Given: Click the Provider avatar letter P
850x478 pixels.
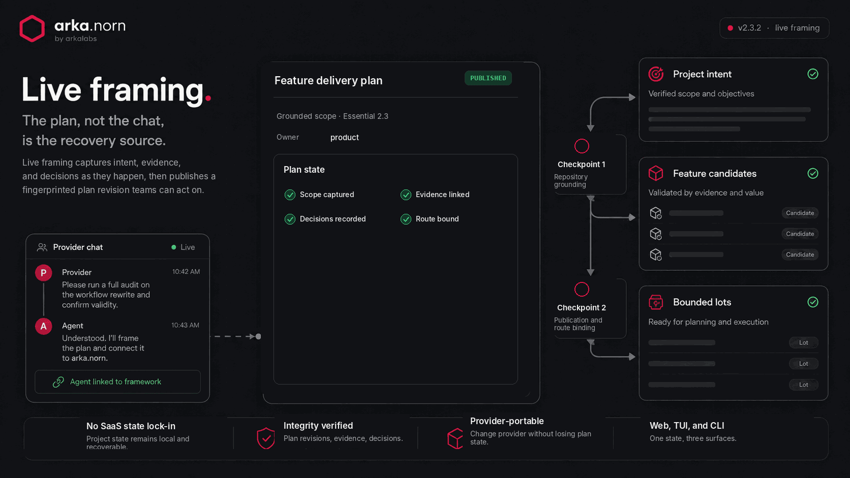Looking at the screenshot, I should point(43,273).
